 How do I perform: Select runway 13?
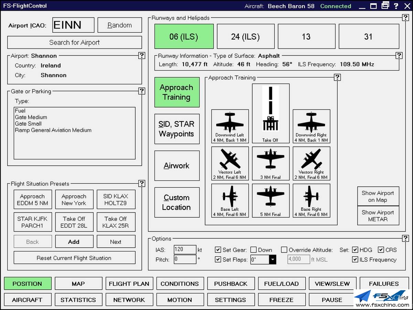pyautogui.click(x=306, y=36)
